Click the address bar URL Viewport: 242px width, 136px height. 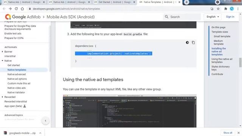(67, 9)
